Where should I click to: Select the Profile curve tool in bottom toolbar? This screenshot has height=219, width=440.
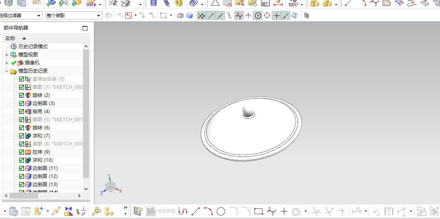coord(183,211)
